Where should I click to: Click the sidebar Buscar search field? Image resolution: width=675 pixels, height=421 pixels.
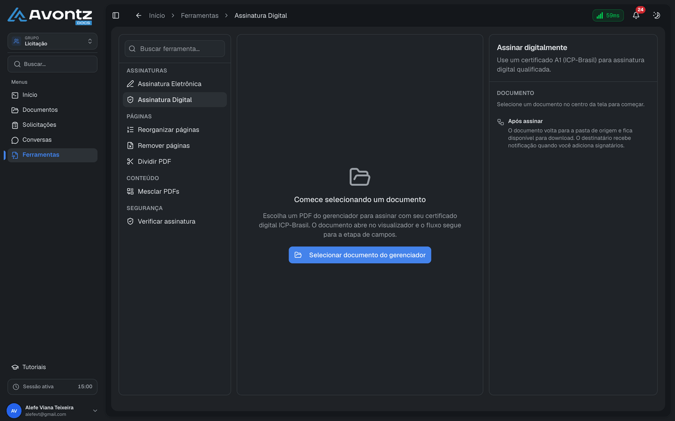click(x=52, y=64)
